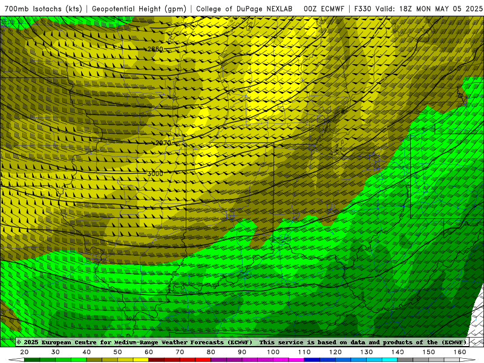
Task: Click the 2970 height contour label
Action: coord(163,143)
